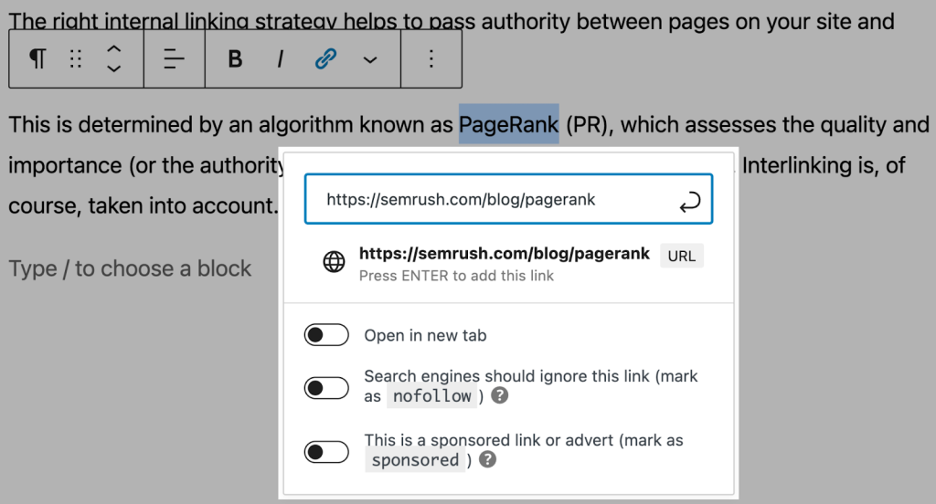936x504 pixels.
Task: Toggle the nofollow link switch
Action: 326,388
